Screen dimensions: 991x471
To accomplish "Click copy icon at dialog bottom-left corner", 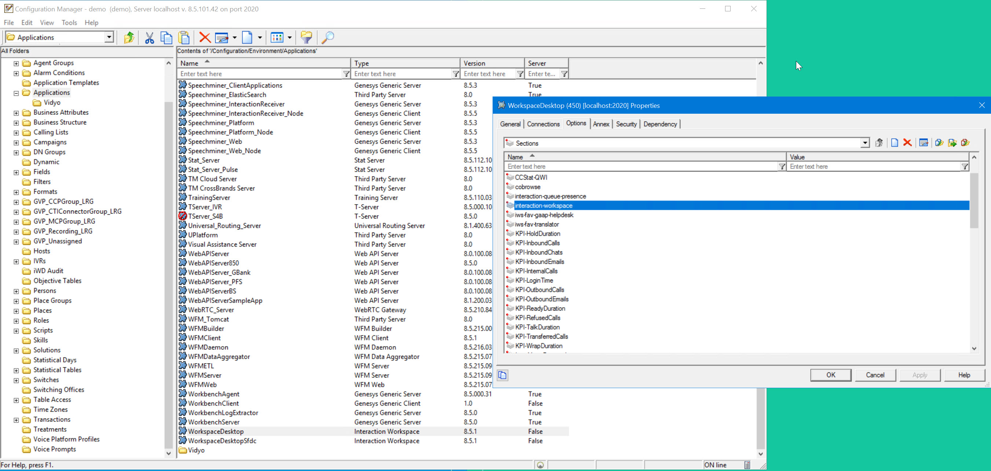I will [502, 375].
